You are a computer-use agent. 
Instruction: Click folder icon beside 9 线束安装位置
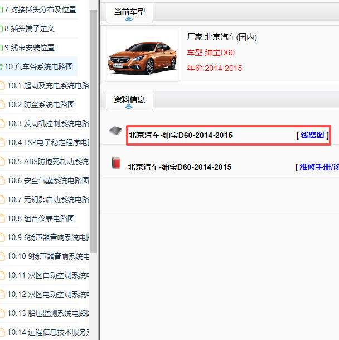tap(1, 47)
